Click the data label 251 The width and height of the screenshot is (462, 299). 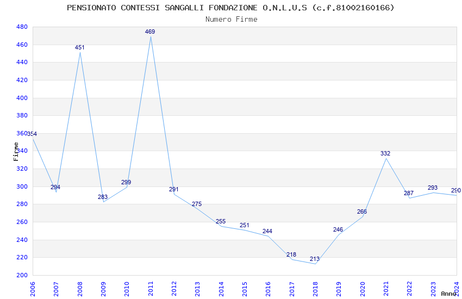(x=245, y=225)
